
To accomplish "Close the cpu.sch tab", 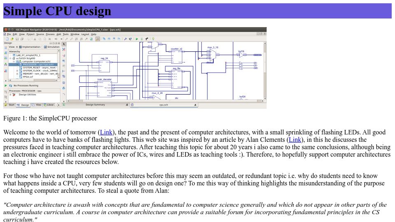I will pyautogui.click(x=195, y=105).
